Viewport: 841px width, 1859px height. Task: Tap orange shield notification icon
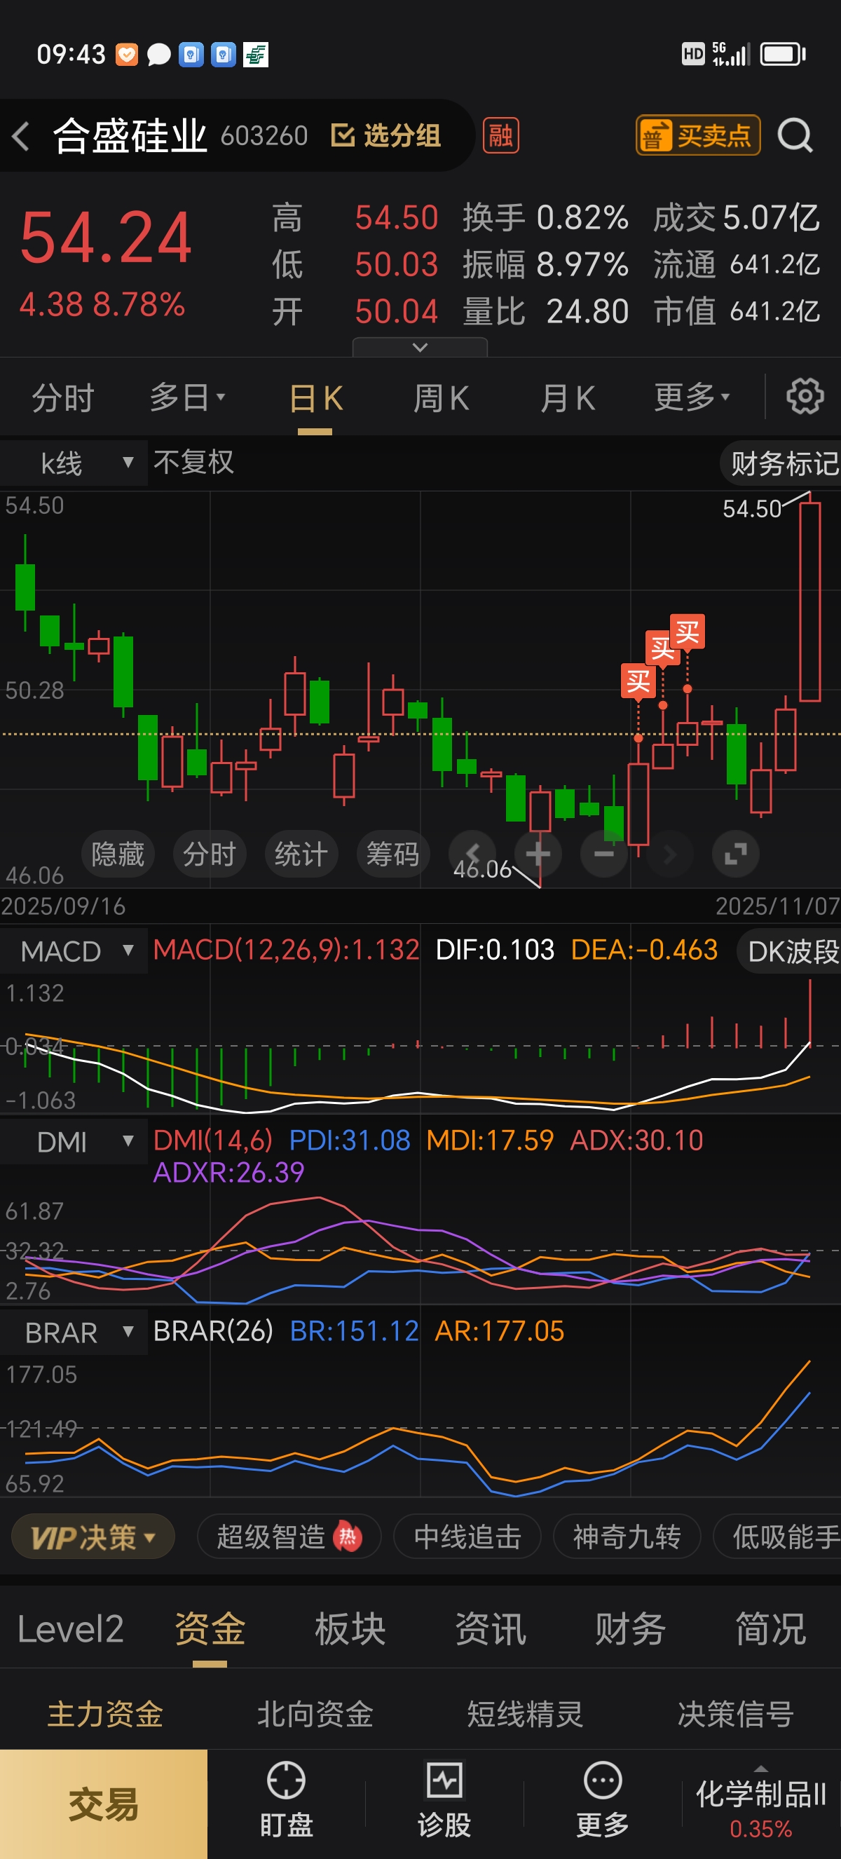127,55
